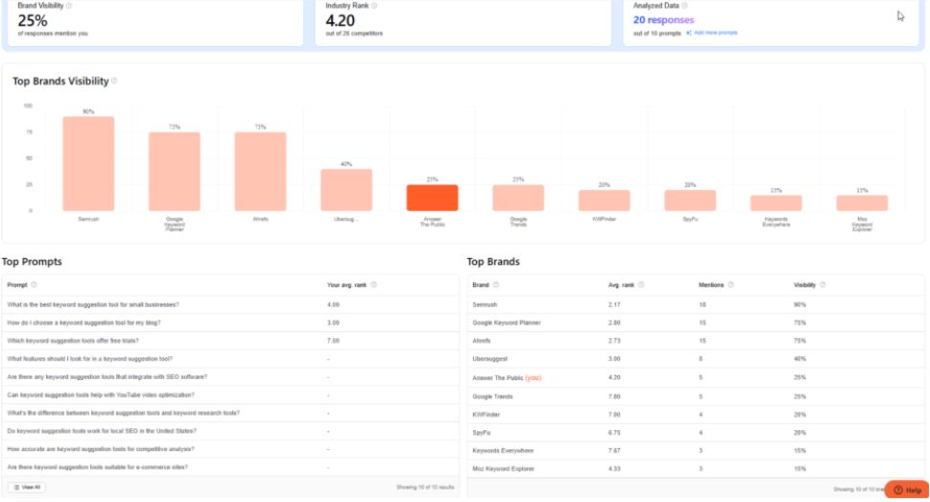
Task: Click the 4.00 avg rank value in Top Prompts
Action: click(333, 304)
